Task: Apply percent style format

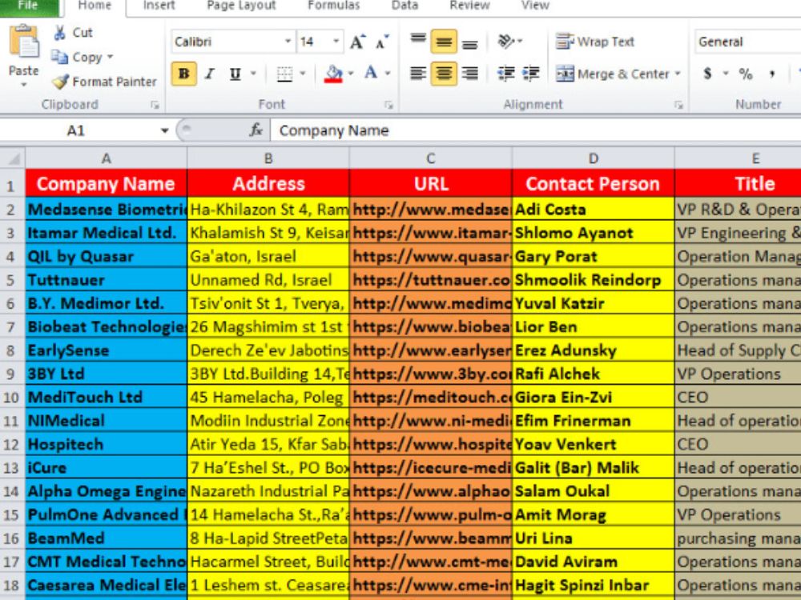Action: point(745,74)
